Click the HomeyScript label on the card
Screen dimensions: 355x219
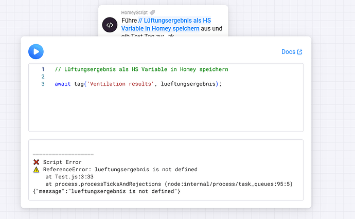click(134, 12)
